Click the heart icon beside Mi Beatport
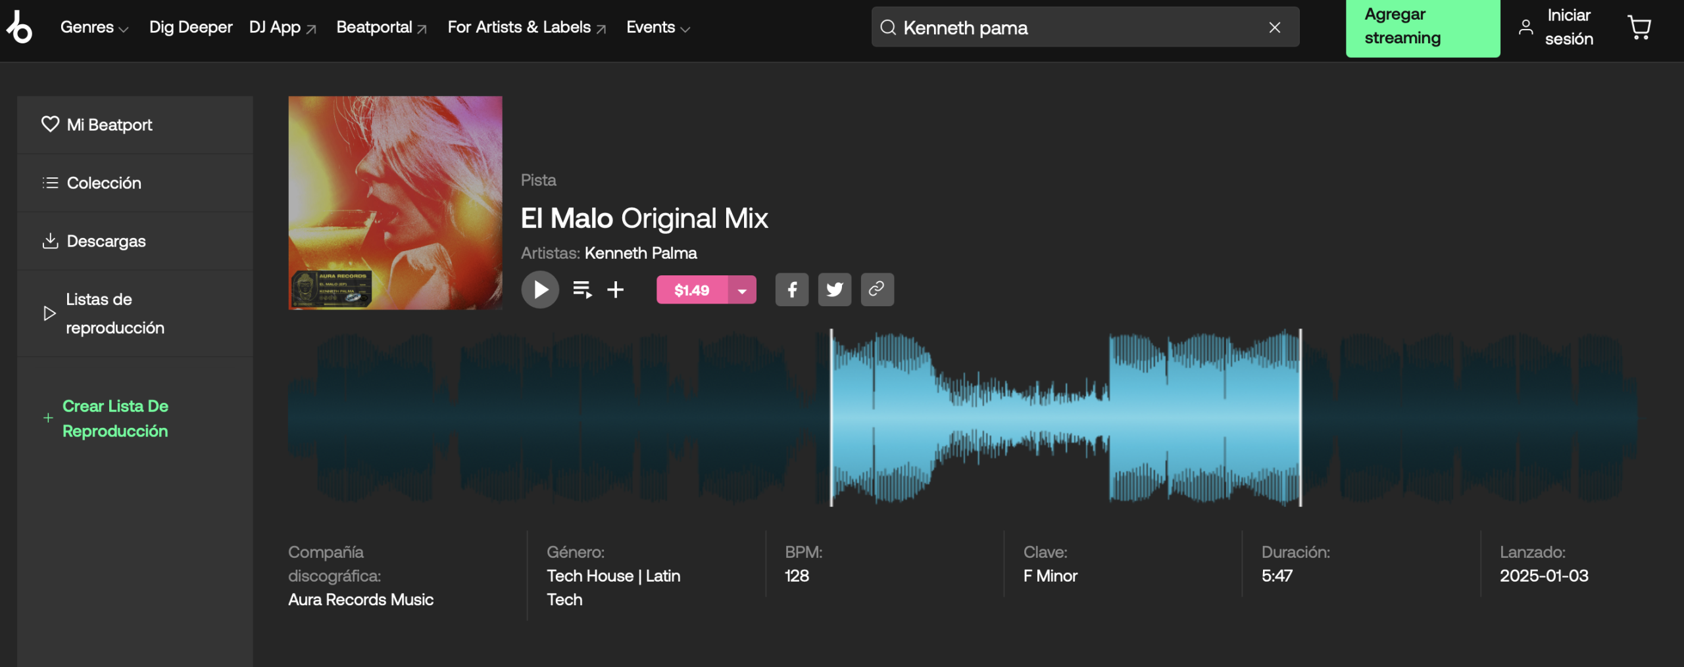Image resolution: width=1684 pixels, height=667 pixels. click(x=50, y=124)
